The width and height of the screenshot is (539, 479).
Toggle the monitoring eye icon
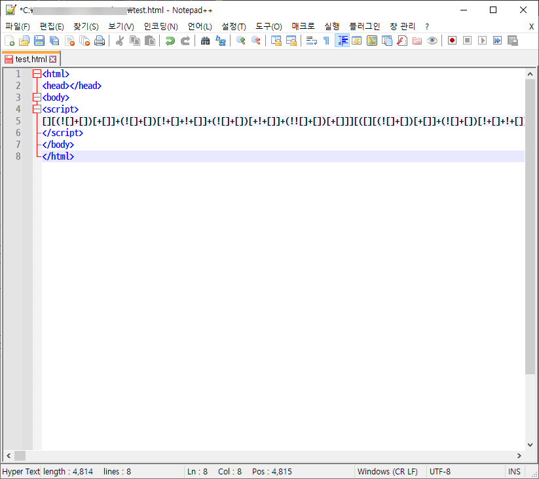point(432,41)
